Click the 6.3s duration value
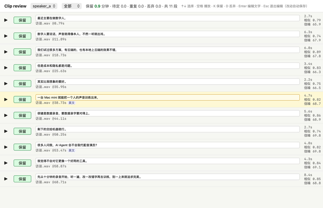 click(308, 32)
